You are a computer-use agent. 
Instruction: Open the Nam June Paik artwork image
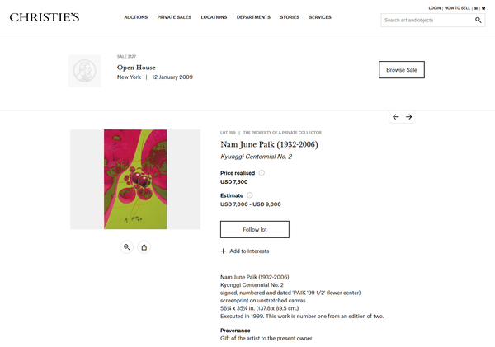click(x=135, y=180)
